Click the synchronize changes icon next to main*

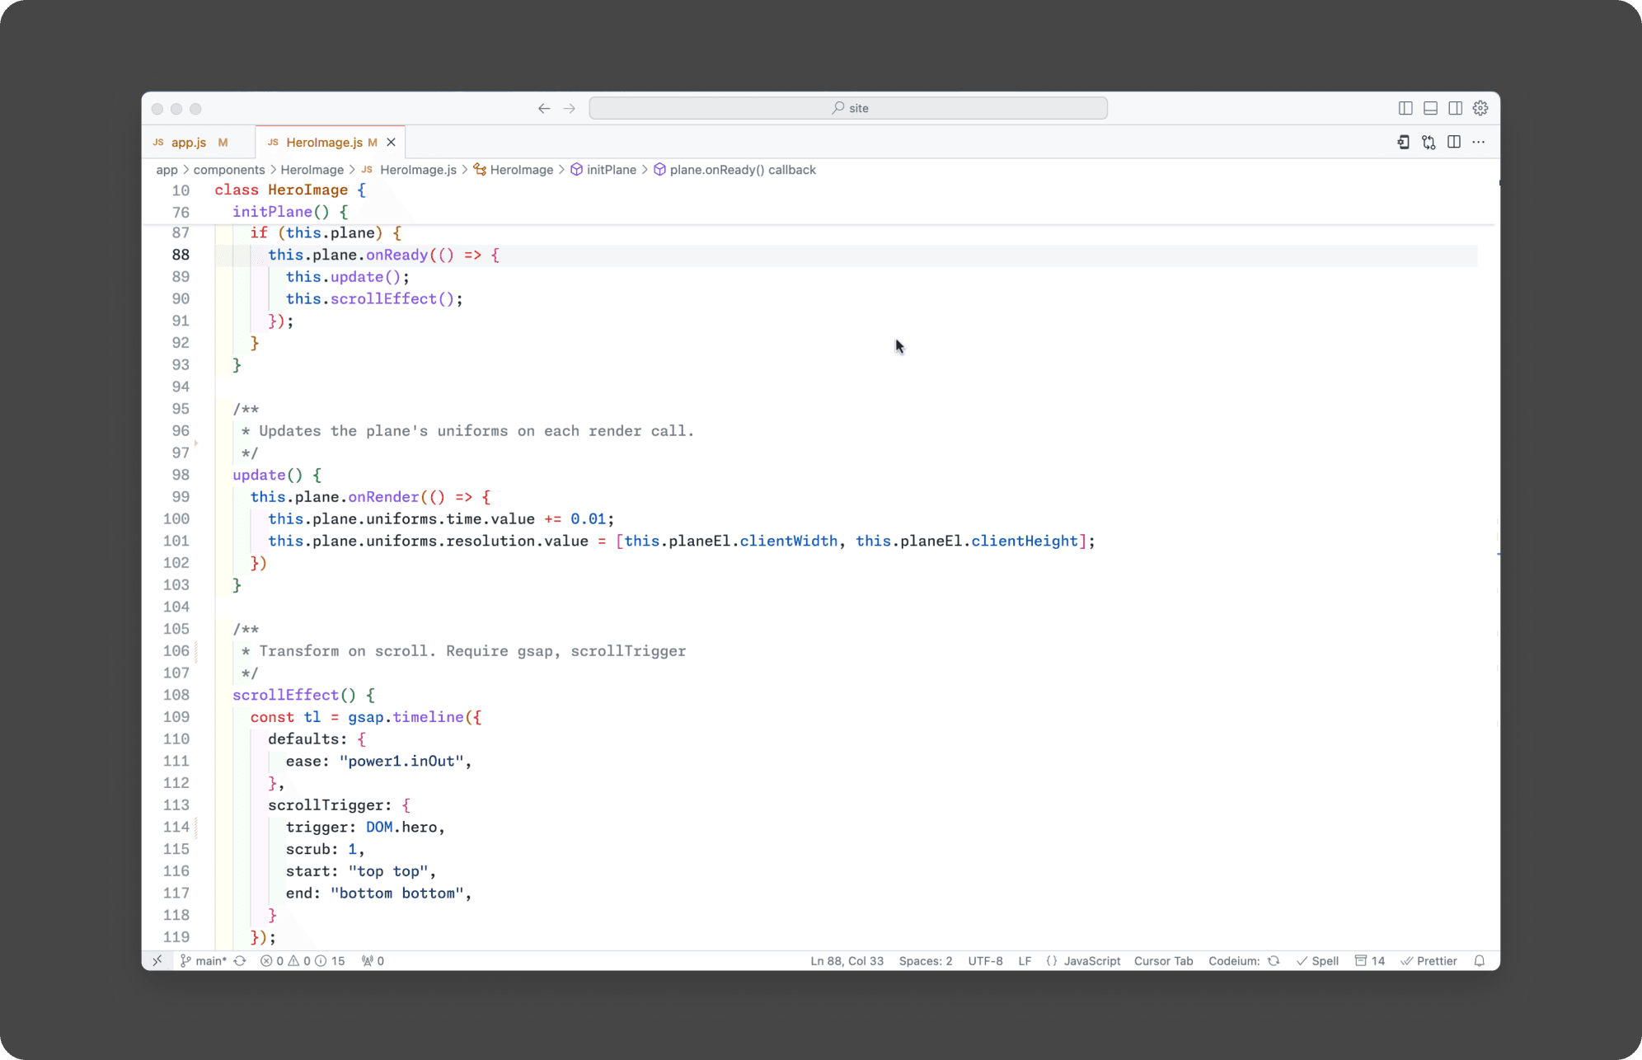[239, 960]
